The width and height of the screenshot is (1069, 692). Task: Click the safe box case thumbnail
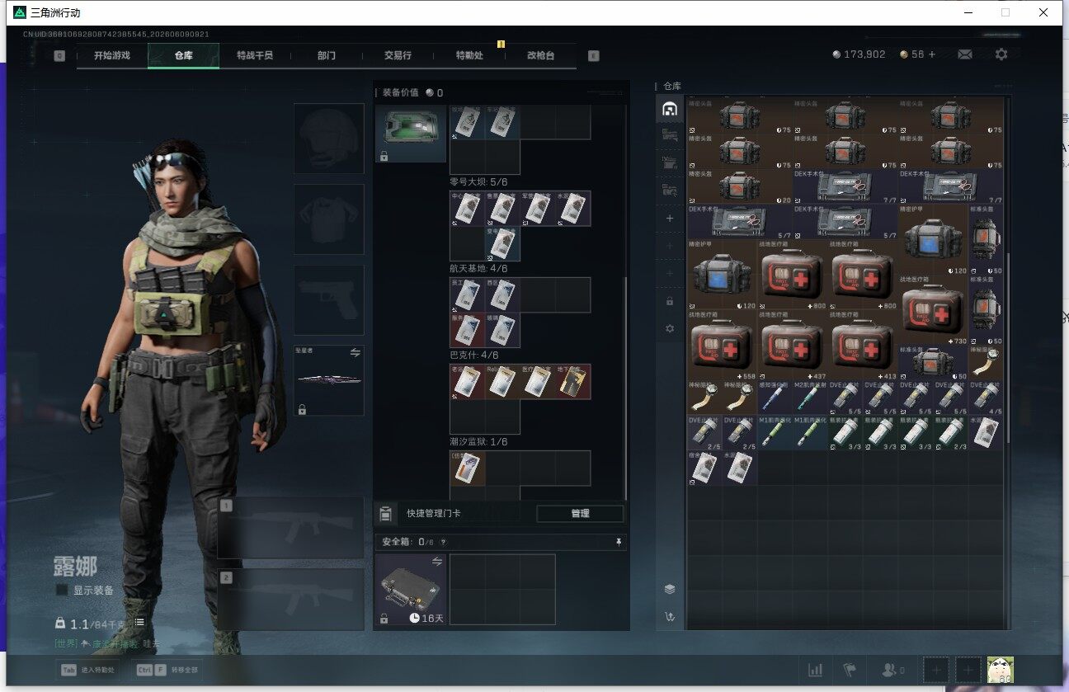click(x=411, y=589)
